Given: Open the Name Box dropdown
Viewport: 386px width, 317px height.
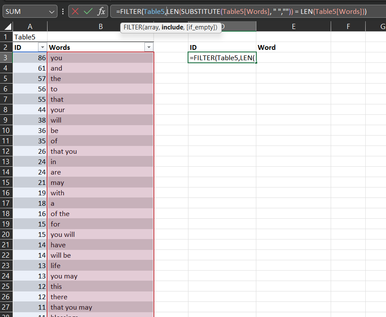Looking at the screenshot, I should point(51,12).
